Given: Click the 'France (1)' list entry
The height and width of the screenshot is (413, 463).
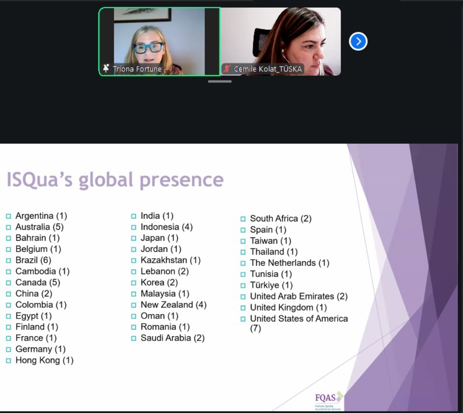Looking at the screenshot, I should [x=36, y=338].
